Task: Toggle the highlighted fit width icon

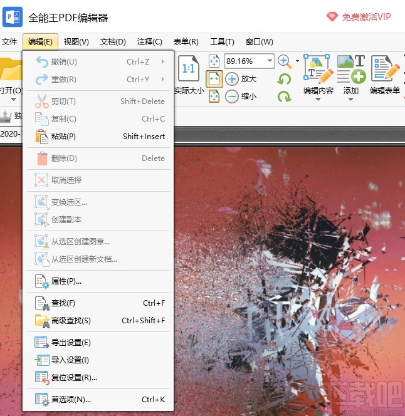Action: pos(214,79)
